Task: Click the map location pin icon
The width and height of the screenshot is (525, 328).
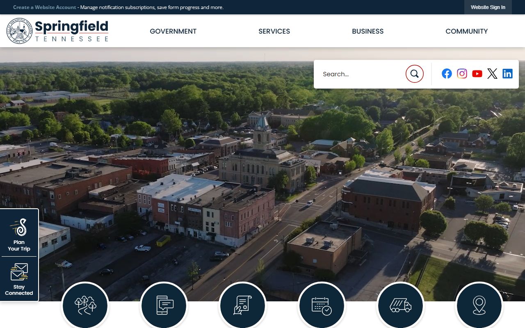Action: pyautogui.click(x=479, y=305)
